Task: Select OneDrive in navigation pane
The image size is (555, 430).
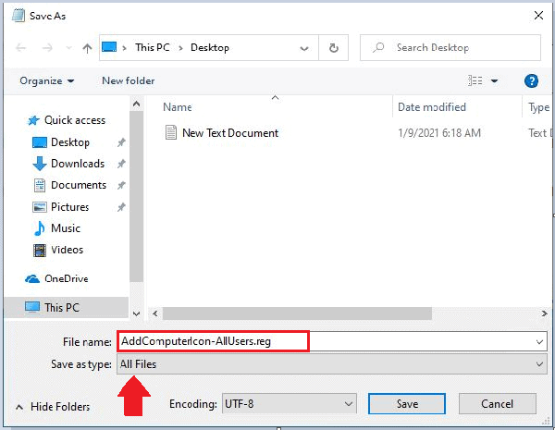Action: 68,278
